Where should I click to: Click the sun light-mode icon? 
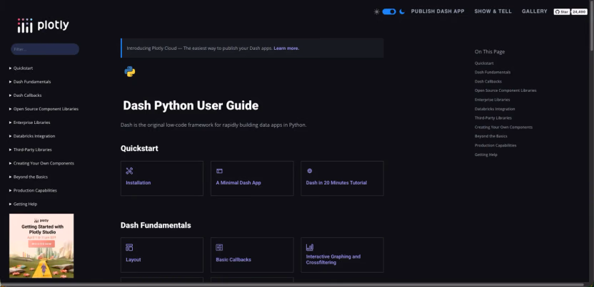point(376,11)
